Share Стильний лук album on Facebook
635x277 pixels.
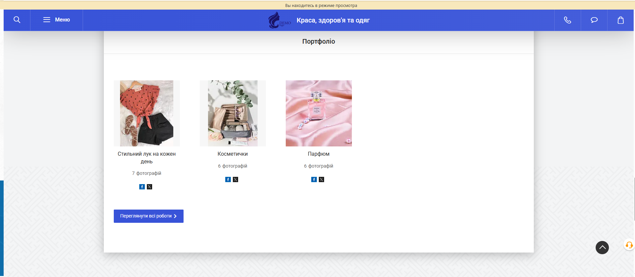tap(142, 187)
